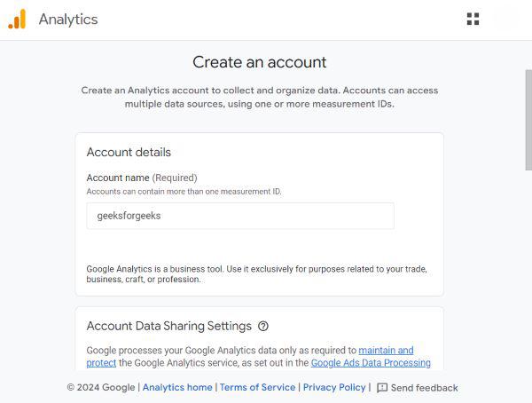Click the "Create an account" page heading
Viewport: 532px width, 403px height.
[260, 62]
